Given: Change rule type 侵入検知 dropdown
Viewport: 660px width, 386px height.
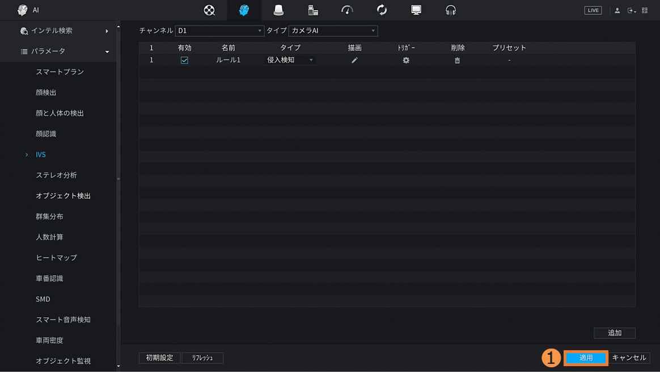Looking at the screenshot, I should click(290, 60).
